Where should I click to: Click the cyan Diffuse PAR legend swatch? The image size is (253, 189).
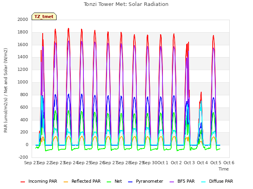tap(204, 182)
